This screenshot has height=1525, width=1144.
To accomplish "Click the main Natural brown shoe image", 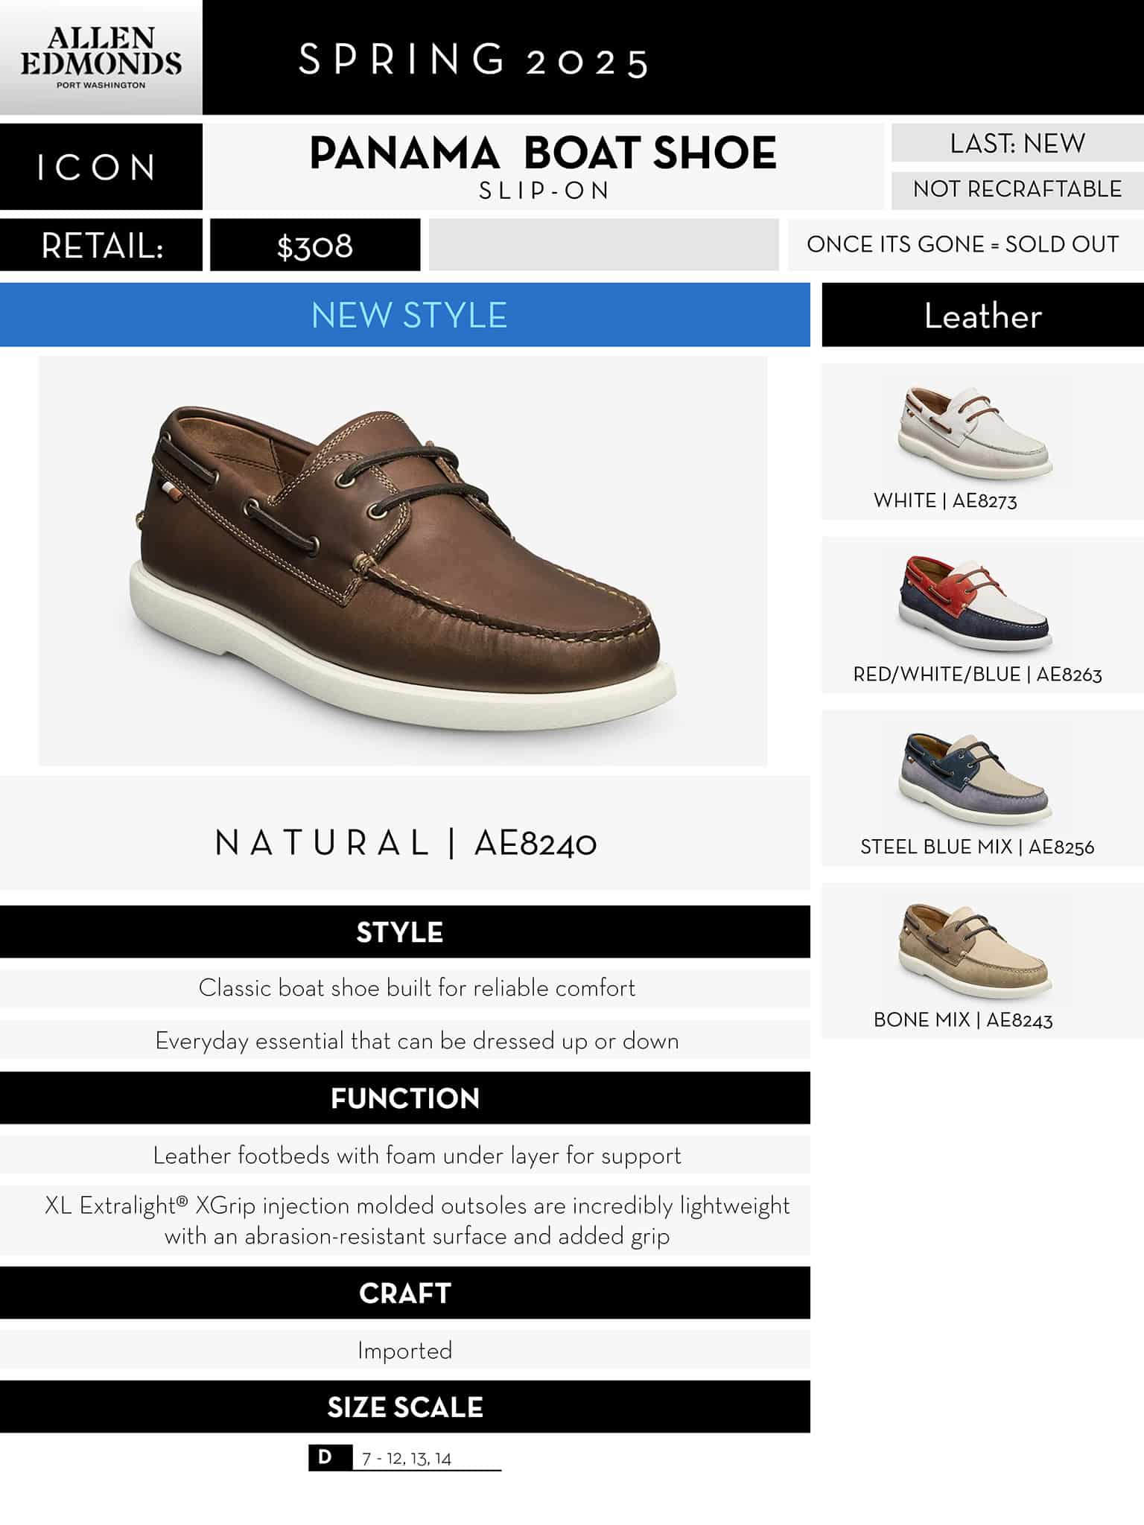I will pos(403,561).
